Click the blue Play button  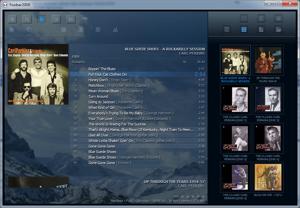coord(42,19)
